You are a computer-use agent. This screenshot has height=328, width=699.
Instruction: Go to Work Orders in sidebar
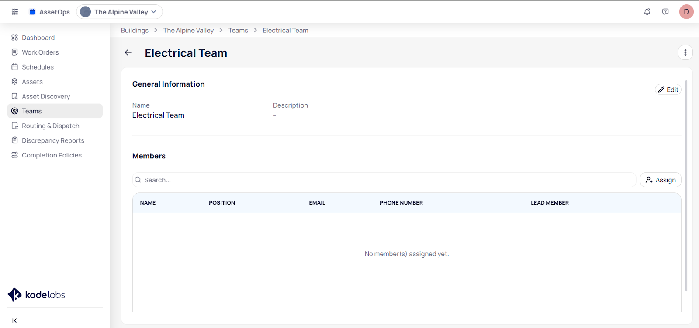pyautogui.click(x=40, y=52)
